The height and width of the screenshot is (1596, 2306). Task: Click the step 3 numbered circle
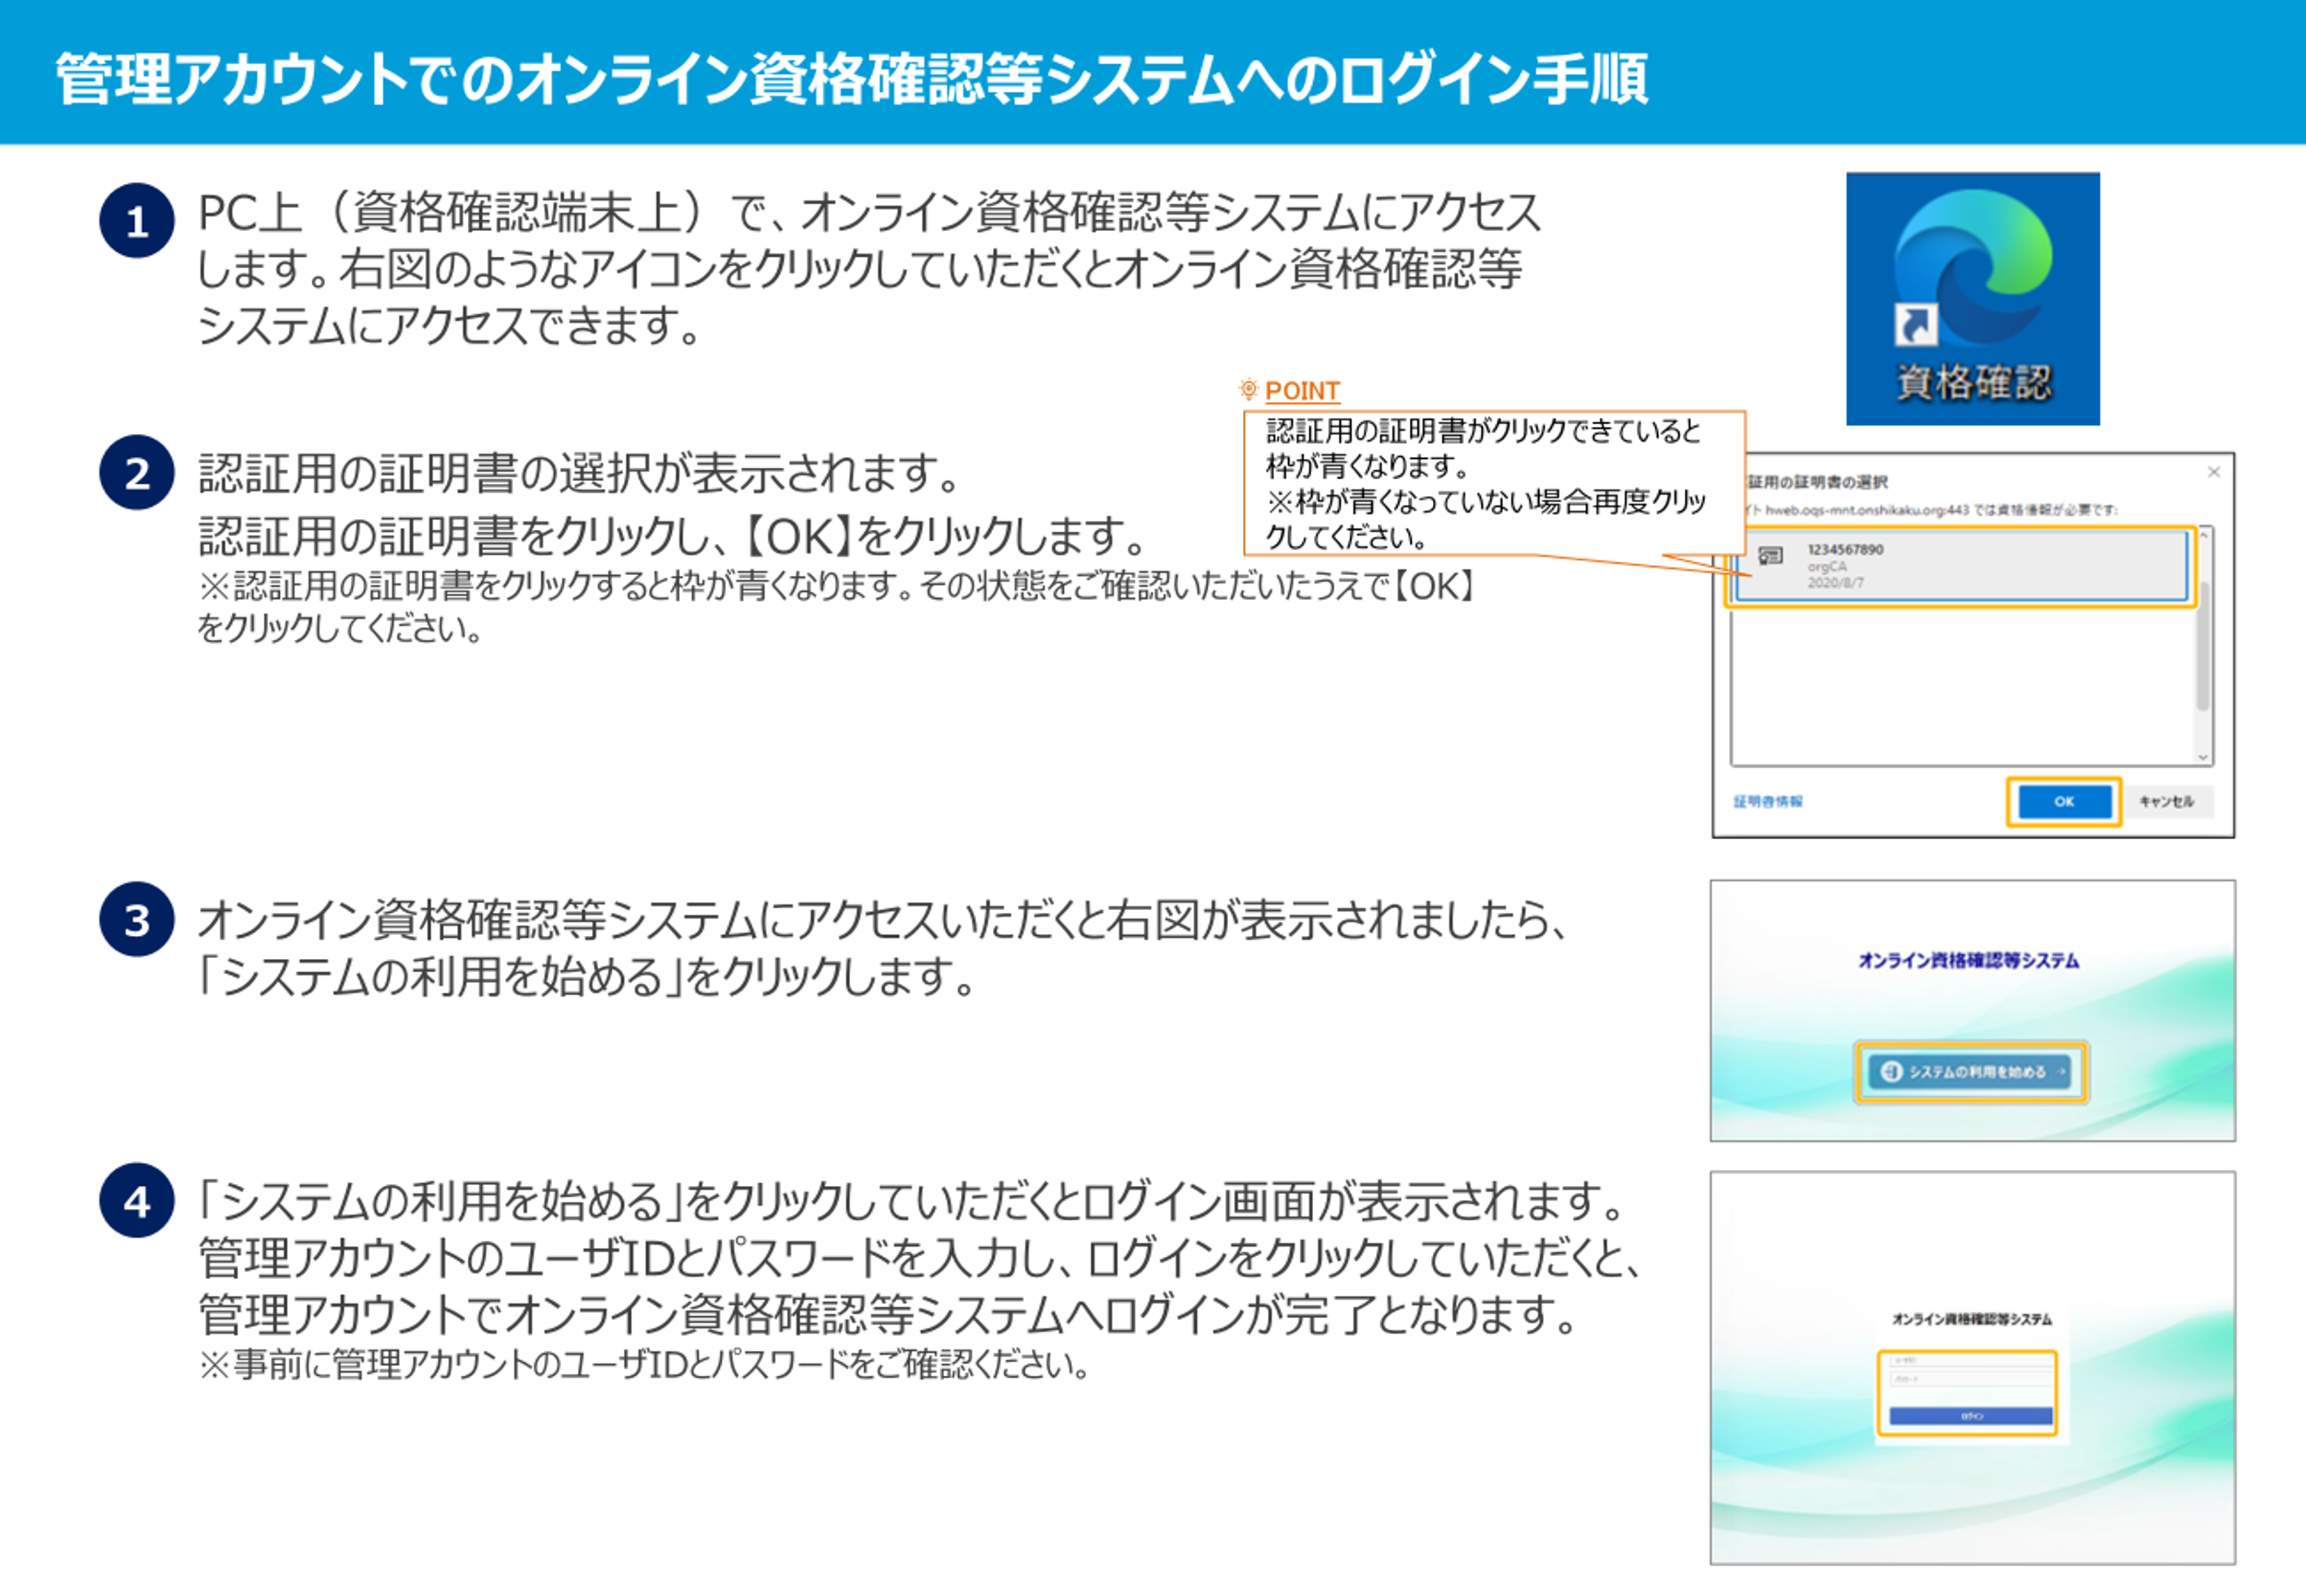click(137, 920)
